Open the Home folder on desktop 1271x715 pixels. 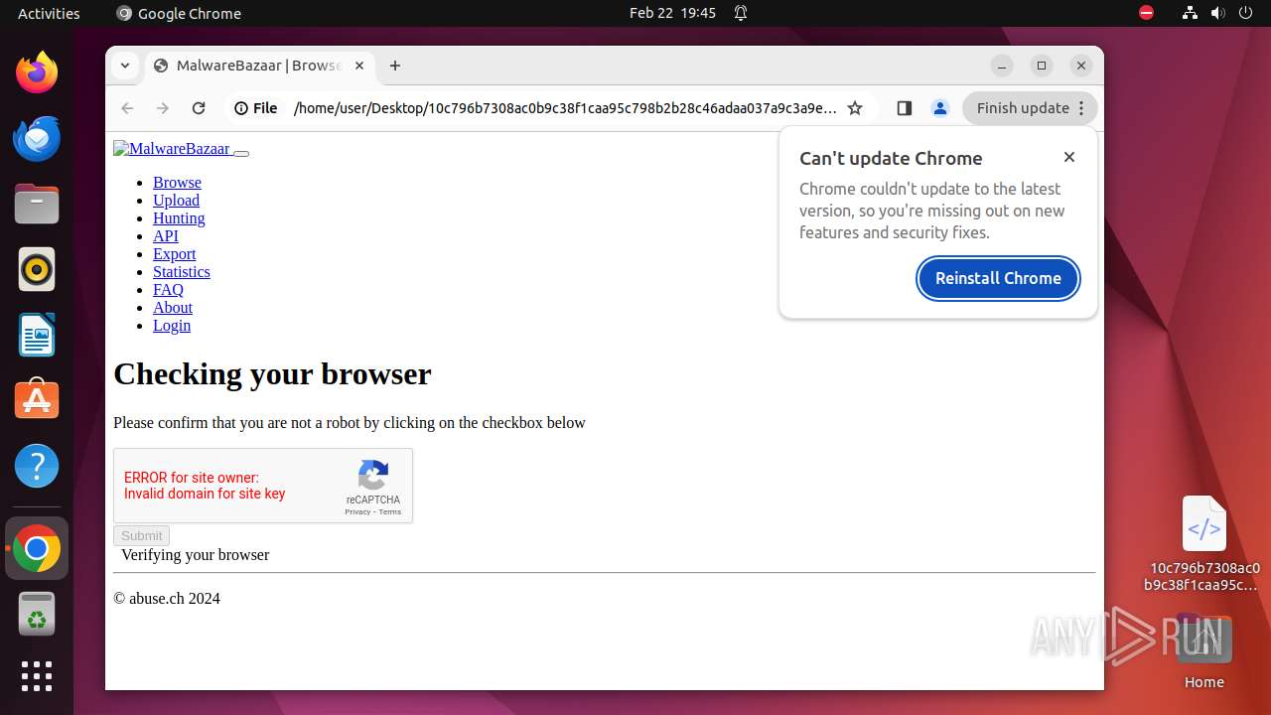[1203, 652]
